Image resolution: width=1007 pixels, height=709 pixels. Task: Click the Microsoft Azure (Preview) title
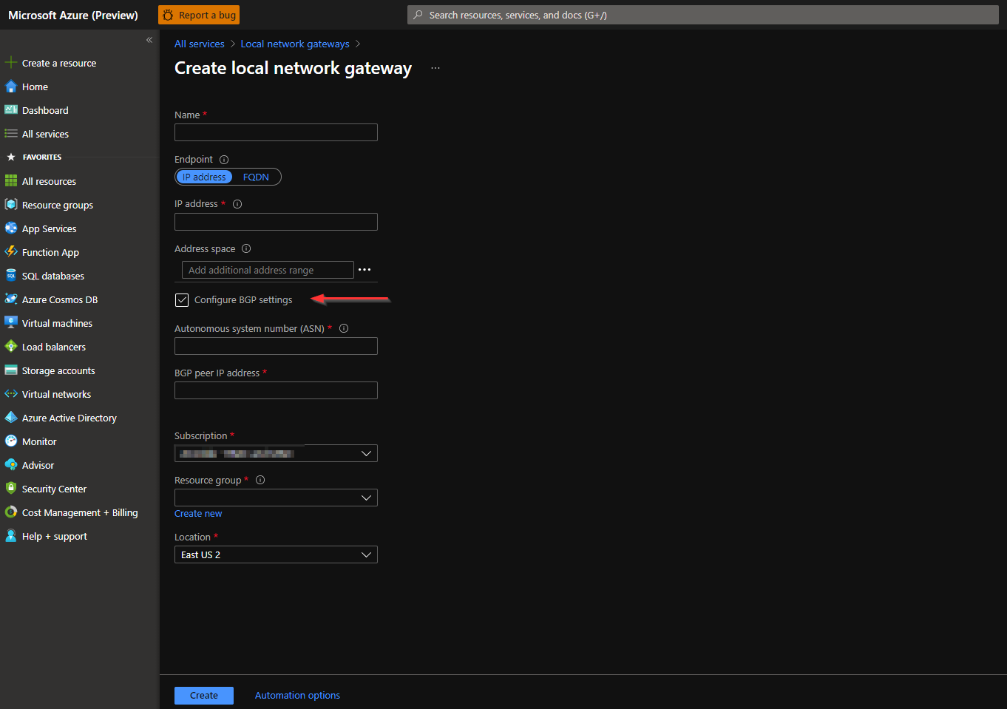(73, 15)
